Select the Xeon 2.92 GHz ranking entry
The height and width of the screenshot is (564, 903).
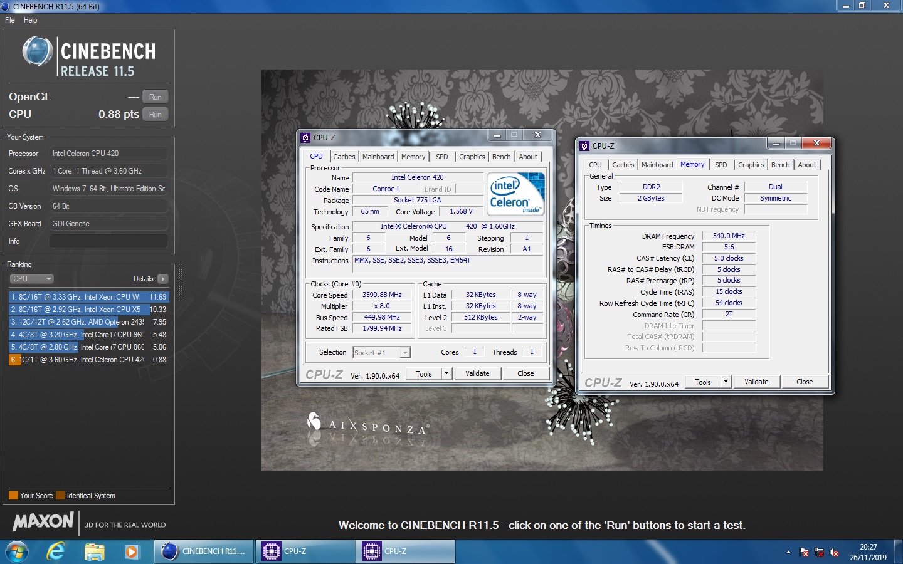(x=89, y=310)
